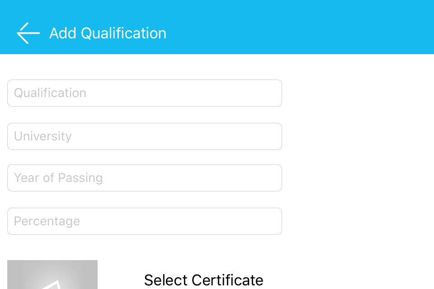This screenshot has width=434, height=289.
Task: Go back using the left arrow icon
Action: point(28,33)
